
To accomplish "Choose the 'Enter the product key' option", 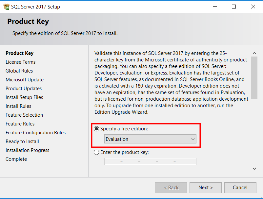I will pyautogui.click(x=96, y=152).
